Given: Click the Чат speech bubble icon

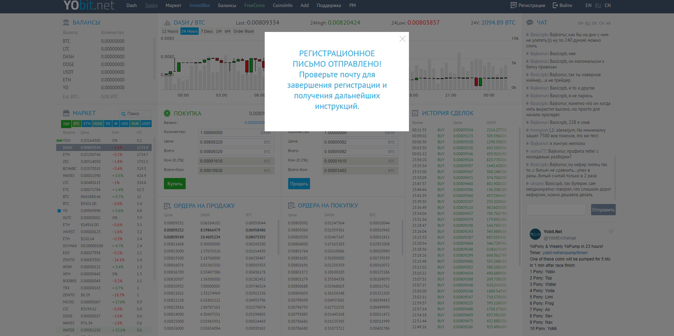Looking at the screenshot, I should pos(530,22).
